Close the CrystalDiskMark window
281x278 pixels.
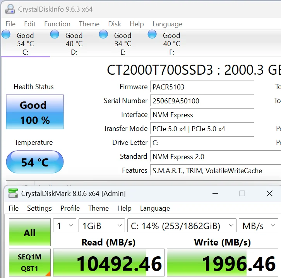pyautogui.click(x=269, y=193)
